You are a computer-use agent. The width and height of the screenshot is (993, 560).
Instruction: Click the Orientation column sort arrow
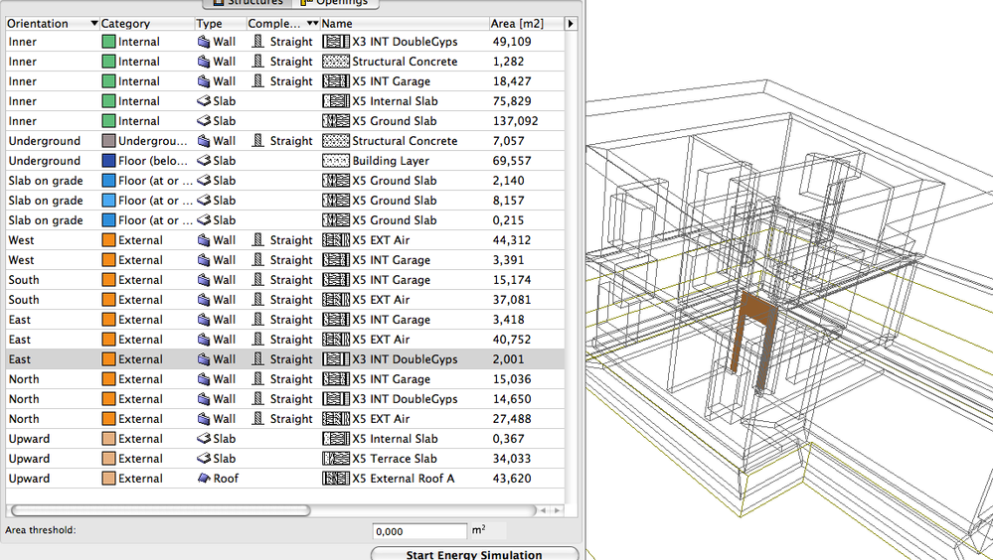(x=94, y=23)
